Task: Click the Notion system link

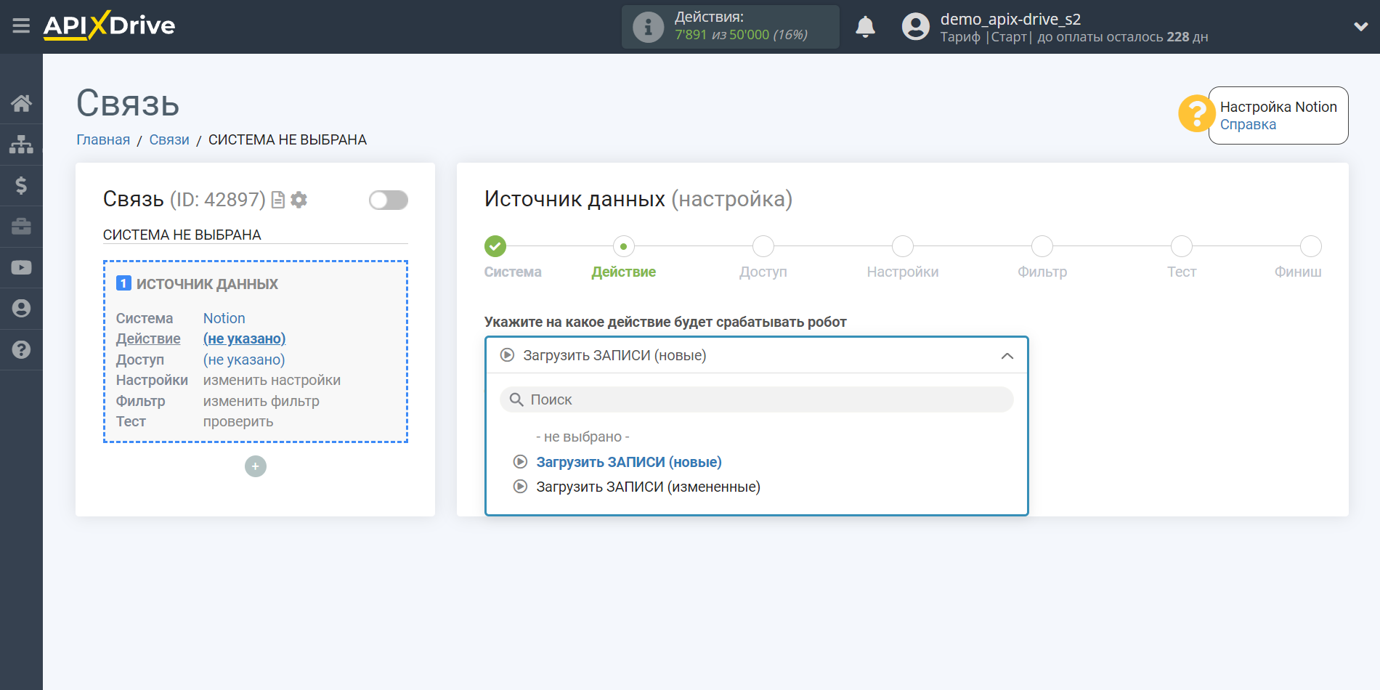Action: [224, 318]
